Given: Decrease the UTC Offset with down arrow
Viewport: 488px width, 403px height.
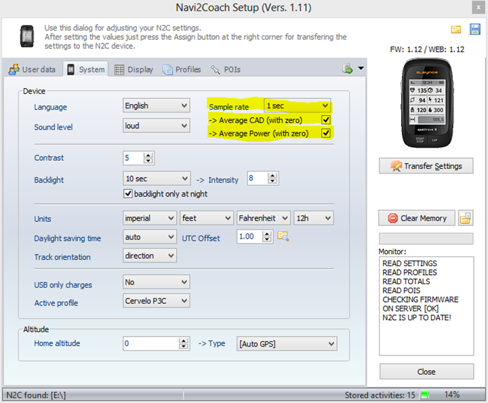Looking at the screenshot, I should (267, 239).
